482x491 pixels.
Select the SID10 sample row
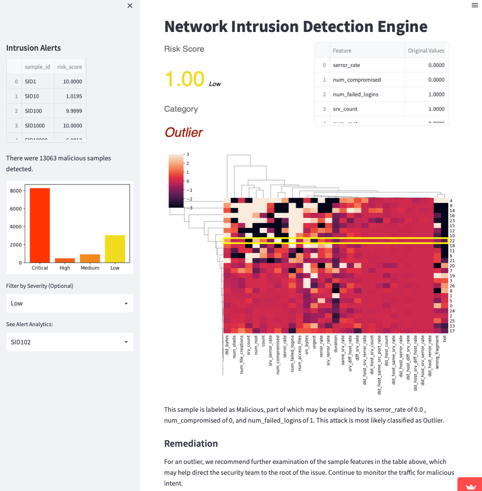46,96
